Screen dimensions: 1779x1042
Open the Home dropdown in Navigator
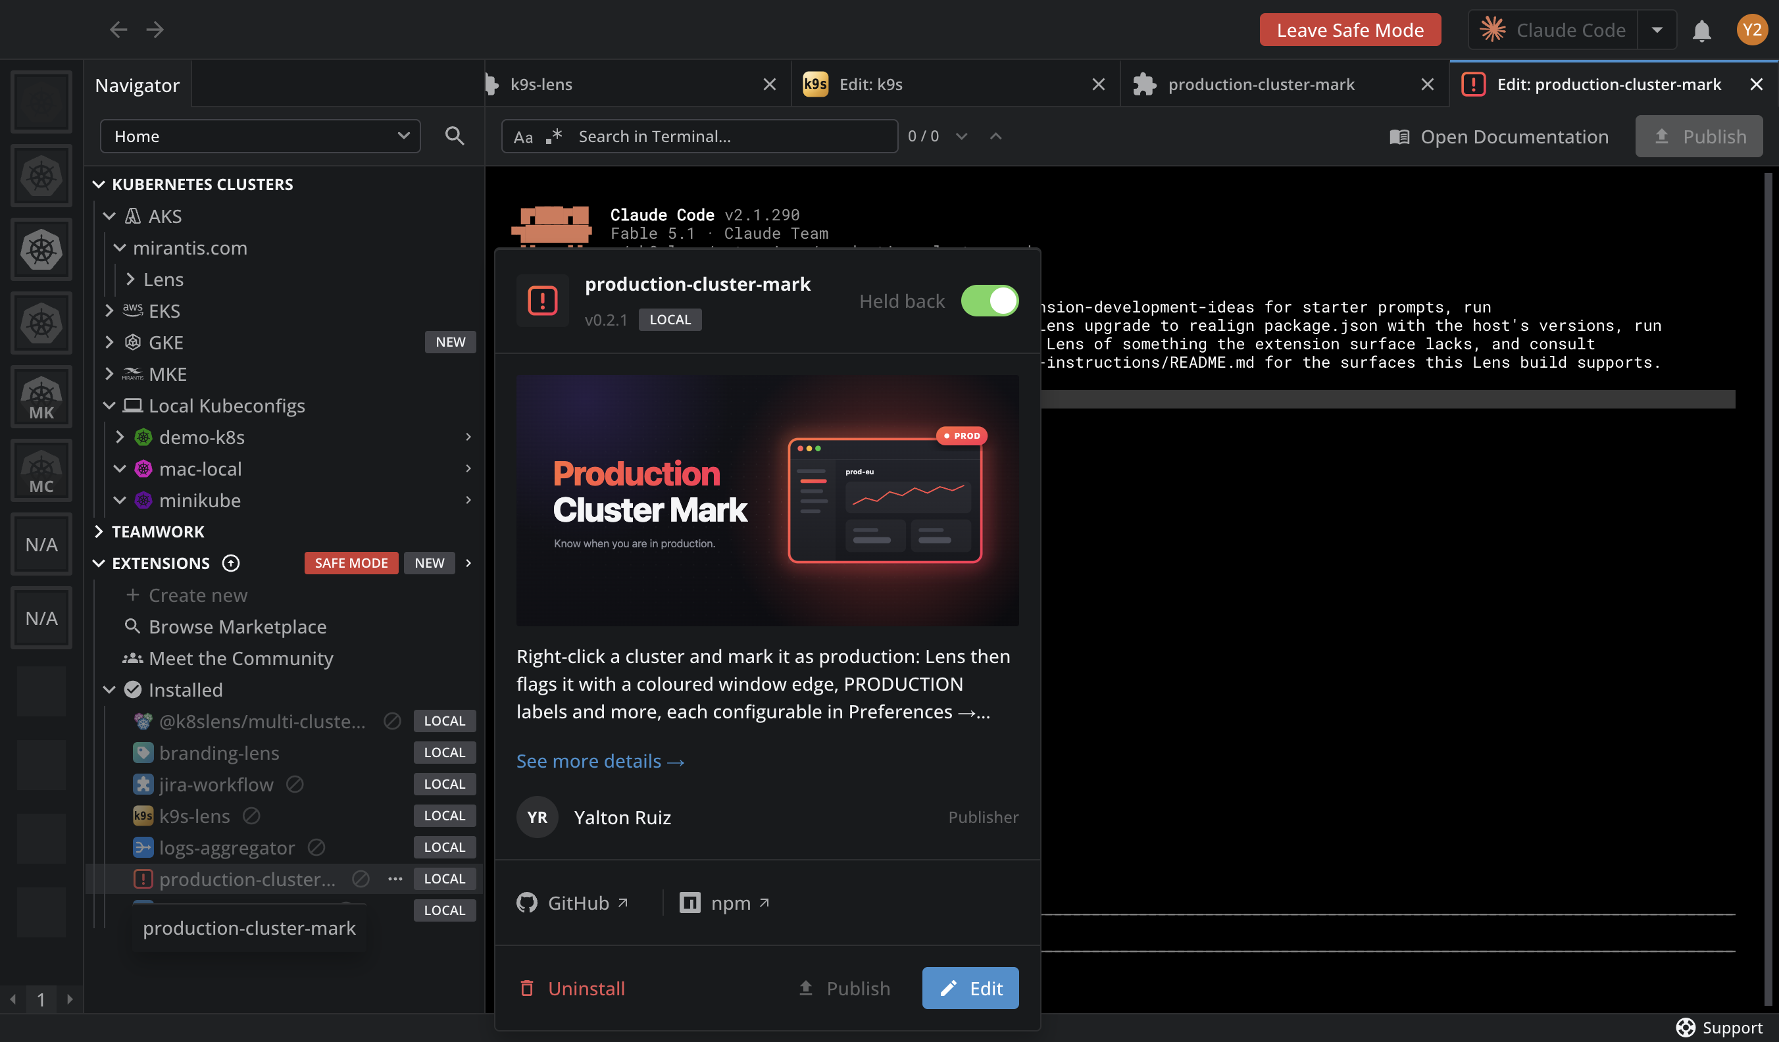coord(260,136)
